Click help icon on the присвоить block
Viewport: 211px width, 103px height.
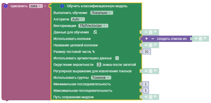pos(6,6)
